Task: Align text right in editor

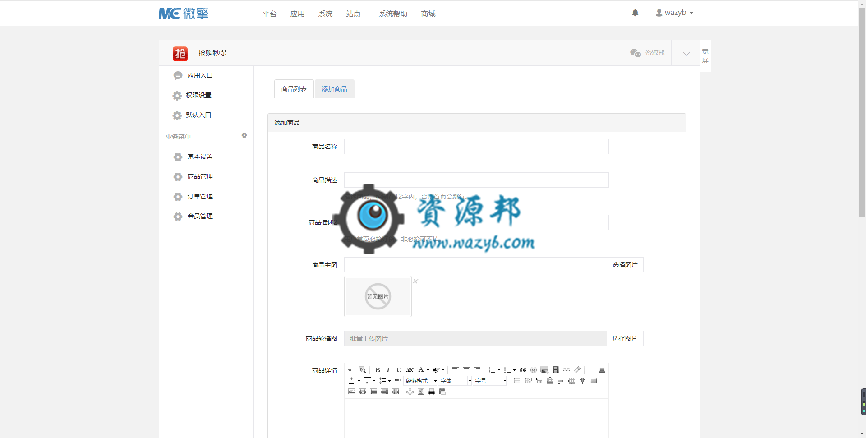Action: pos(477,370)
